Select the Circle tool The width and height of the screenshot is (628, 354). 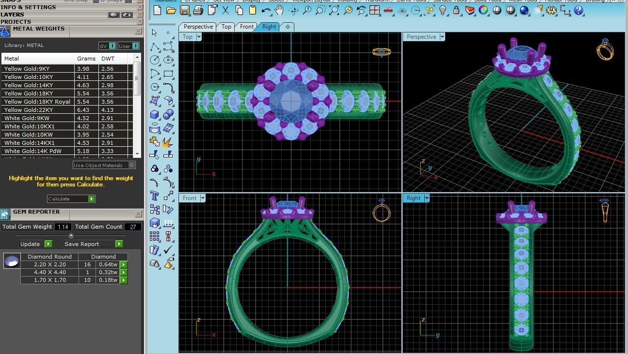[154, 60]
